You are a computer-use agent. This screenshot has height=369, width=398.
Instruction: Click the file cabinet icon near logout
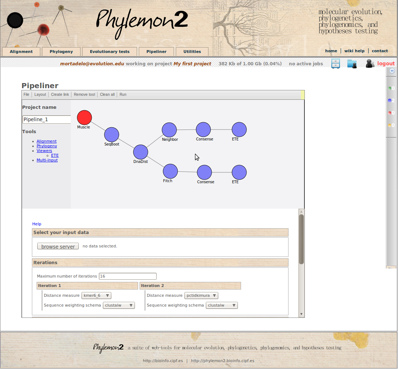[x=336, y=63]
